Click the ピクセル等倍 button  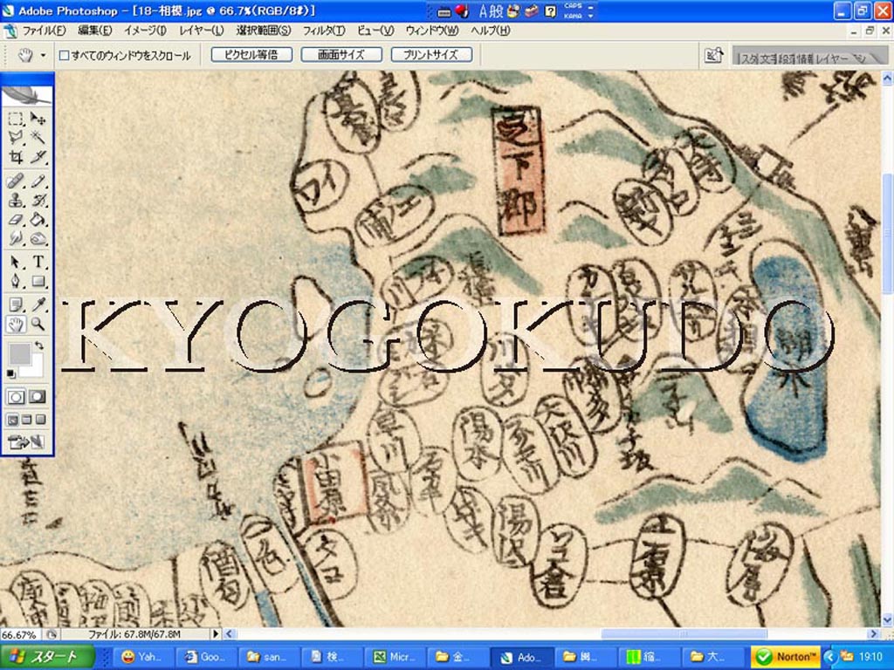[251, 55]
